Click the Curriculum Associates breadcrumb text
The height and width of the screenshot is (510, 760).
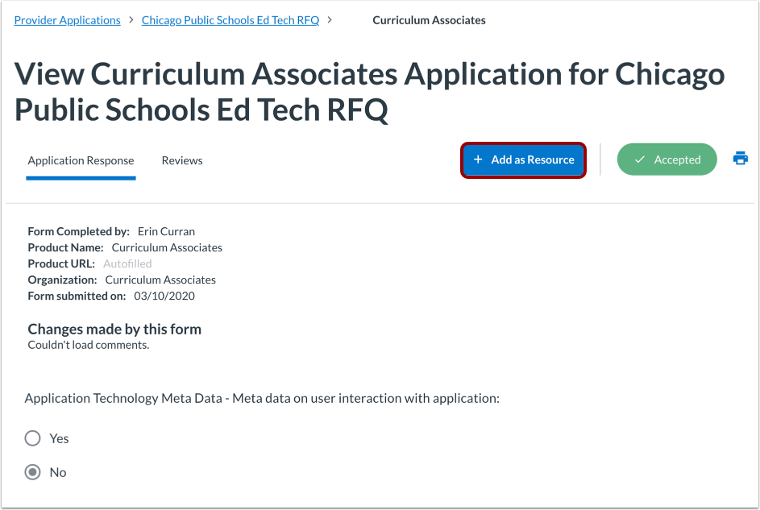[x=429, y=20]
